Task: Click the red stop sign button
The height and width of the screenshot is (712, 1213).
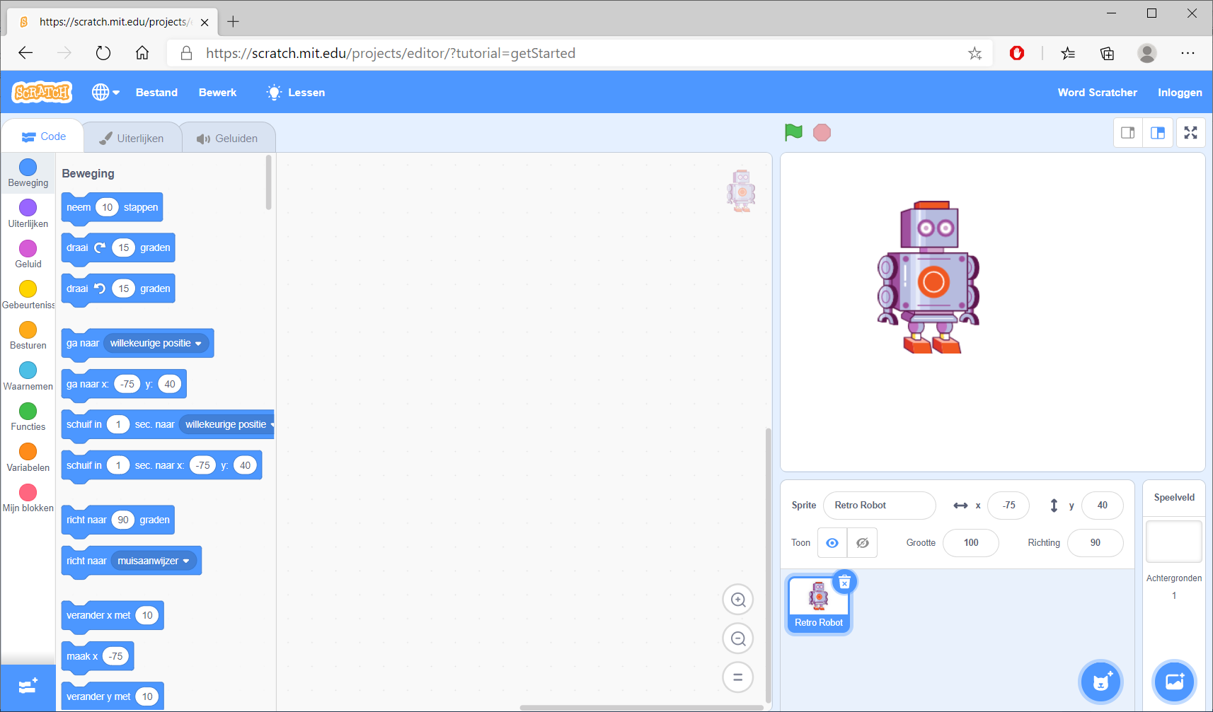Action: tap(822, 132)
